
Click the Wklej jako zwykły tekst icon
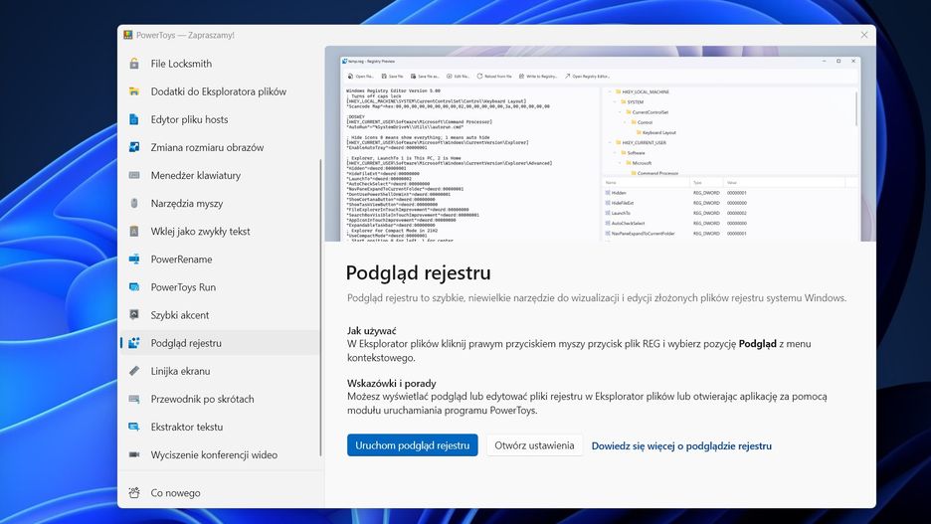point(134,231)
